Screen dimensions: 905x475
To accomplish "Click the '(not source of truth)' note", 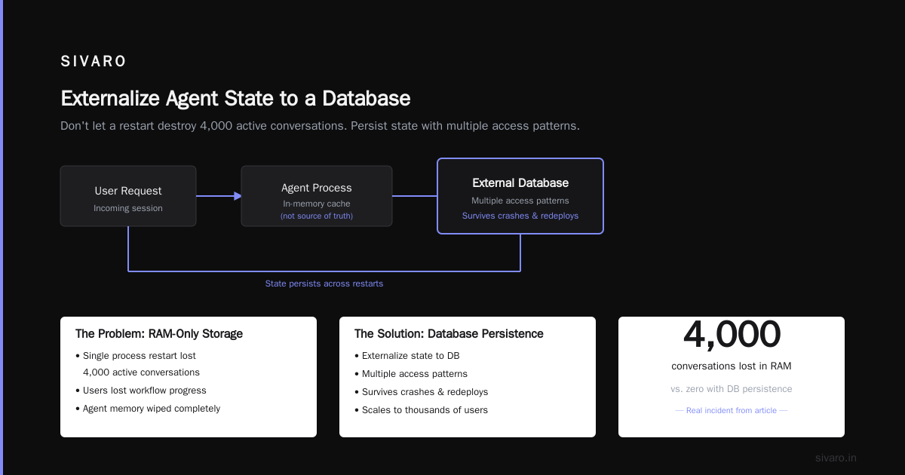I will [x=317, y=216].
